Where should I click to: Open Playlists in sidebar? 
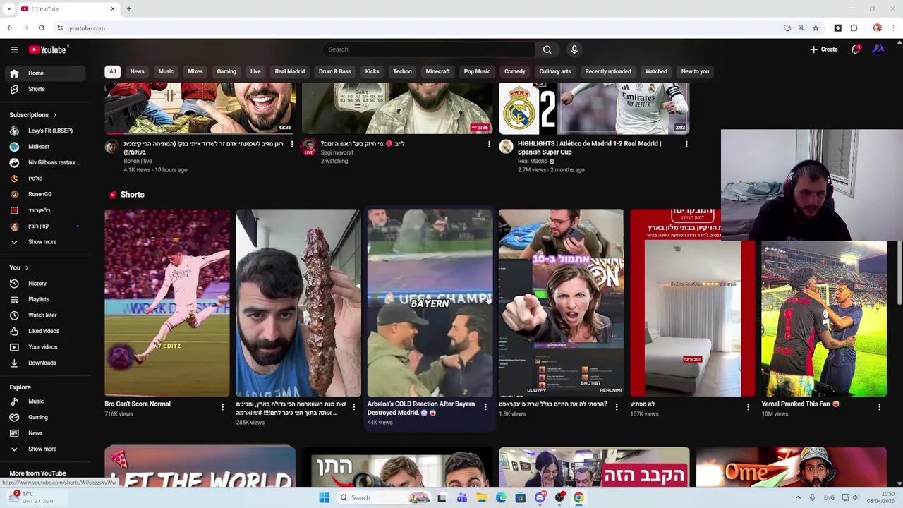(x=44, y=299)
